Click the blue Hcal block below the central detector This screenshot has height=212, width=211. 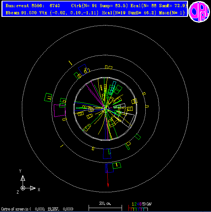pos(107,154)
